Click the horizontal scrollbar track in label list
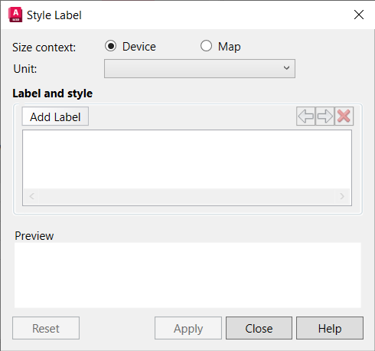This screenshot has height=351, width=375. (187, 196)
